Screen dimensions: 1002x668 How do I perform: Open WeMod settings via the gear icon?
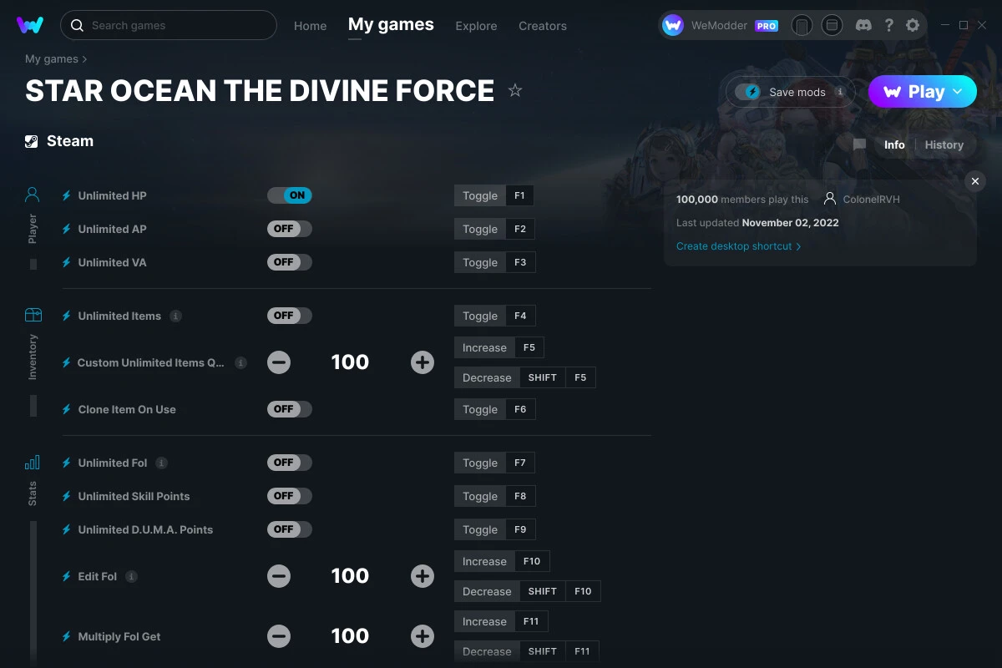913,25
